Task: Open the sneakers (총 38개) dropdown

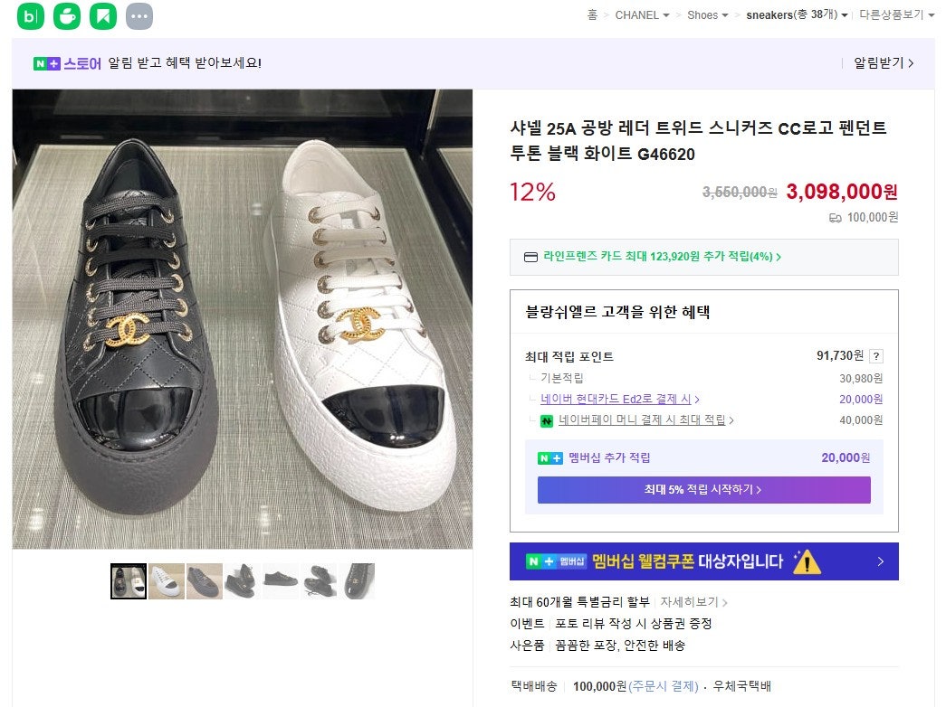Action: (797, 15)
